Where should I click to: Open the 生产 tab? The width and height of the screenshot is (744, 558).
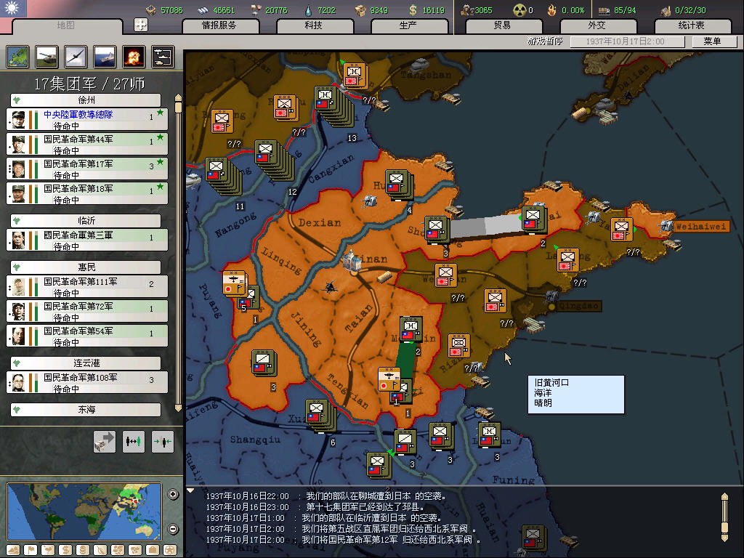(x=408, y=25)
